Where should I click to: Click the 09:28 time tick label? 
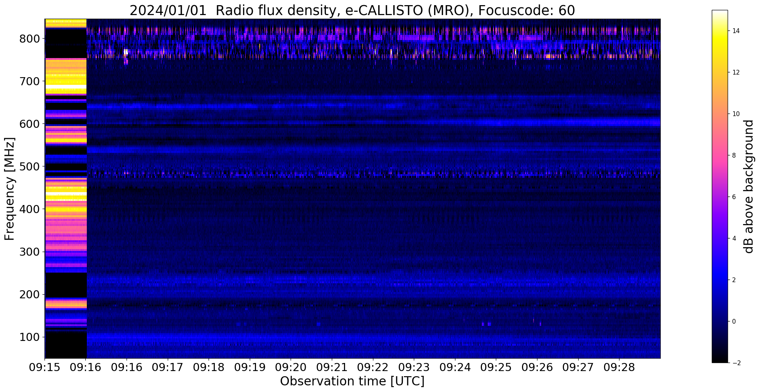click(x=619, y=367)
